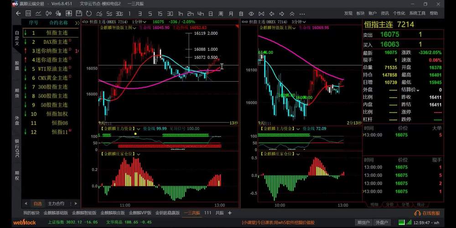Open the 3分钟 period dropdown in right chart
Viewport: 456px width, 228px height.
point(298,21)
